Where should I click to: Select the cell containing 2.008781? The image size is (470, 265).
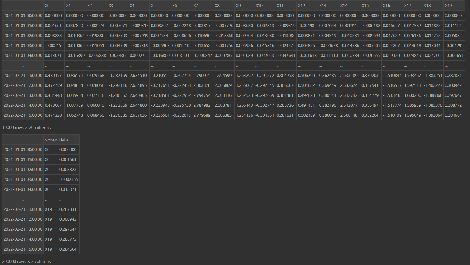(224, 105)
